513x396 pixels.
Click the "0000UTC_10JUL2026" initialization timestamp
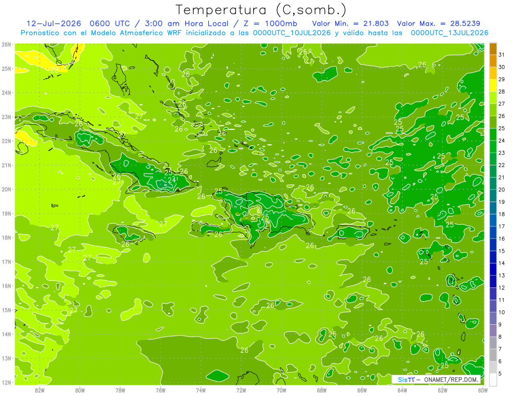pos(292,32)
